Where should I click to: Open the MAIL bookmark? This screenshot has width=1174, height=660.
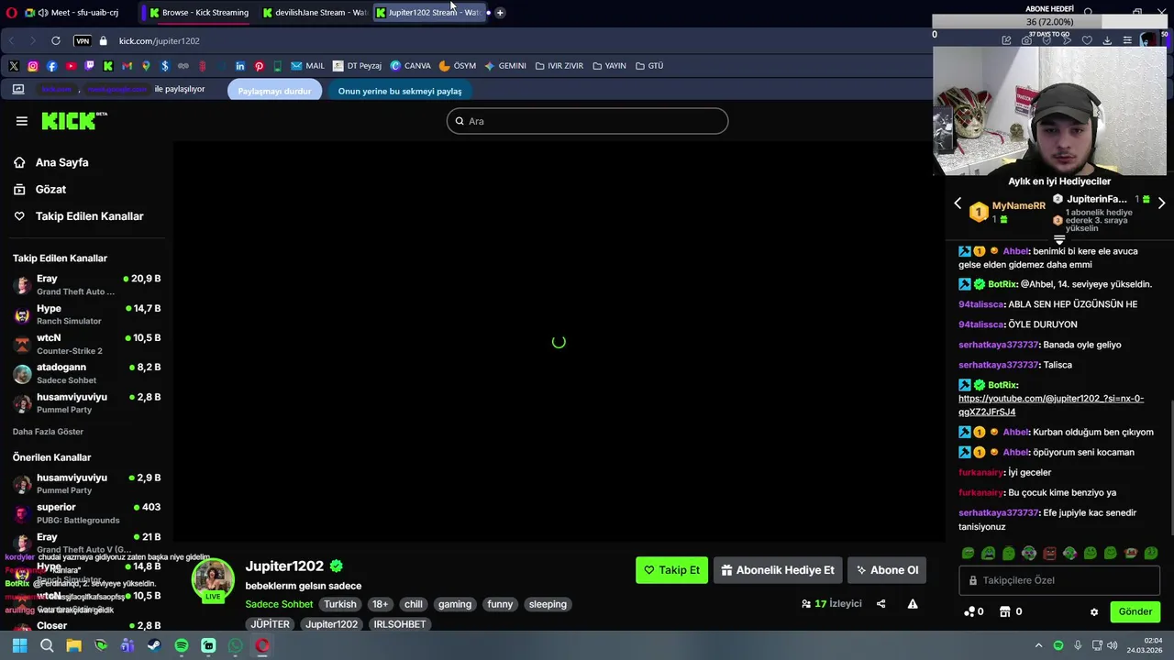pos(308,66)
